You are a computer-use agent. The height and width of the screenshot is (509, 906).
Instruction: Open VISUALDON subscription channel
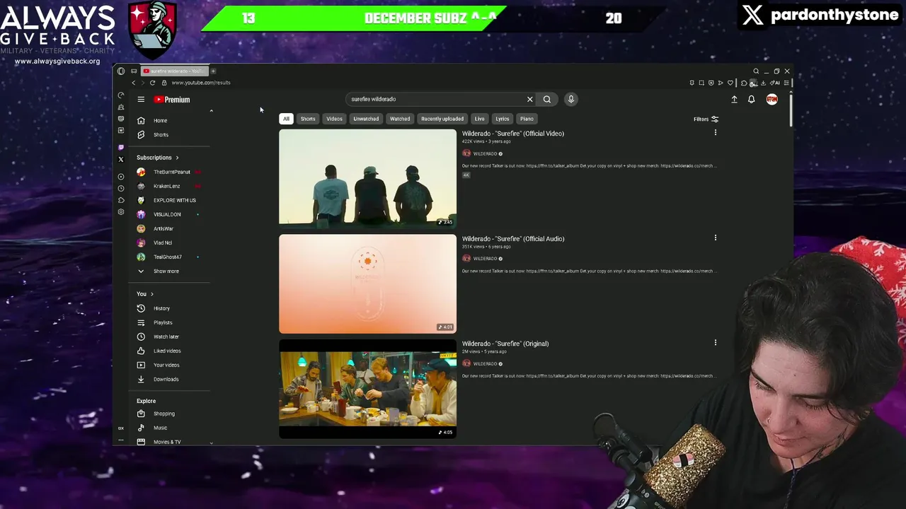coord(167,214)
